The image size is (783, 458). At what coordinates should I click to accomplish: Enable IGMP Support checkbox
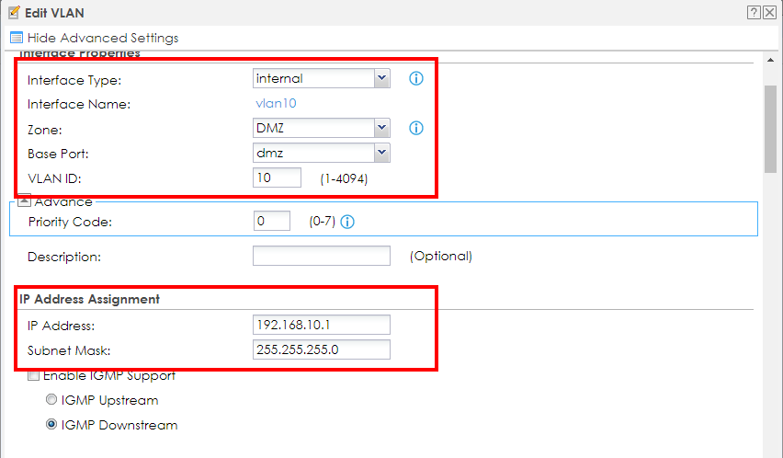coord(34,375)
